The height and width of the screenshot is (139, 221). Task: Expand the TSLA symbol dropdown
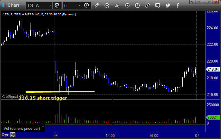[x=50, y=6]
